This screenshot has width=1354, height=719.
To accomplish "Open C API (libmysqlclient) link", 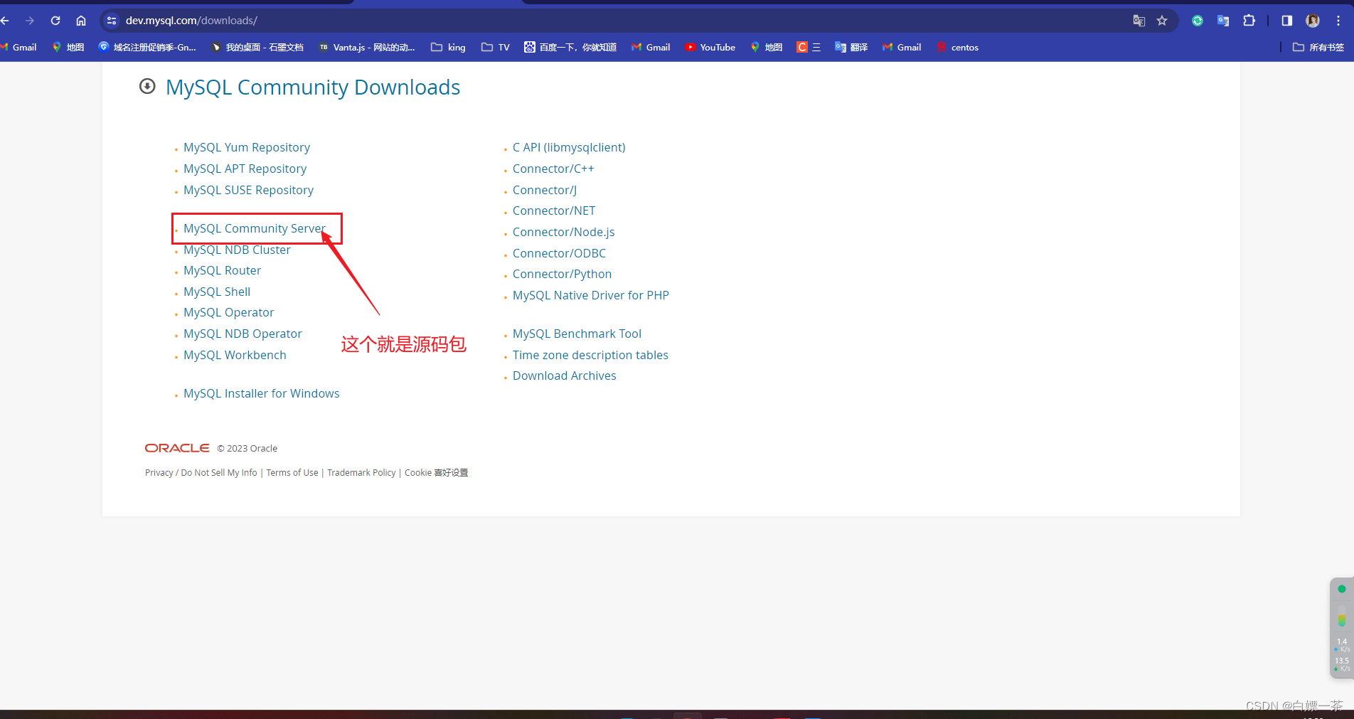I will pos(569,147).
